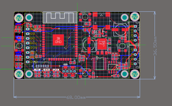Click the PW LED silkscreen label

pos(37,70)
